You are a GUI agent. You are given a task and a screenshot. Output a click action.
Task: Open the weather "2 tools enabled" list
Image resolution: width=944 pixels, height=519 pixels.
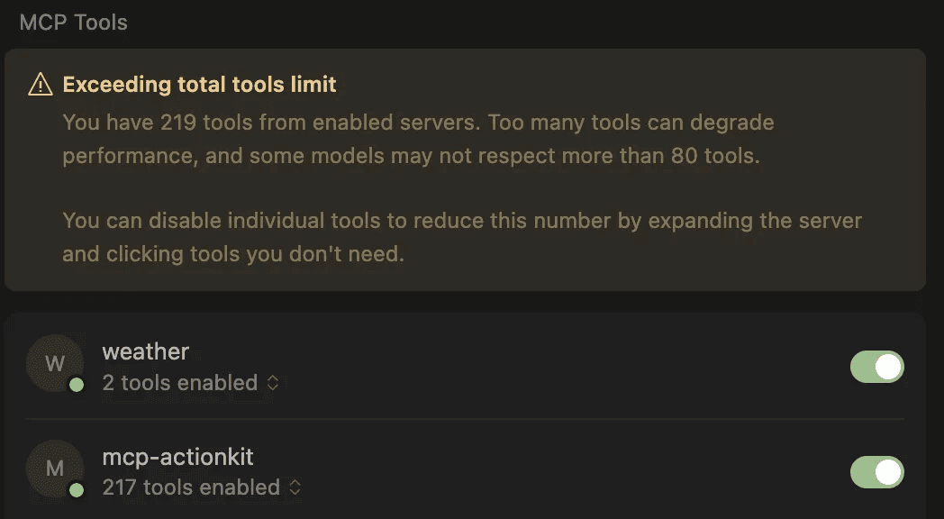coord(180,383)
